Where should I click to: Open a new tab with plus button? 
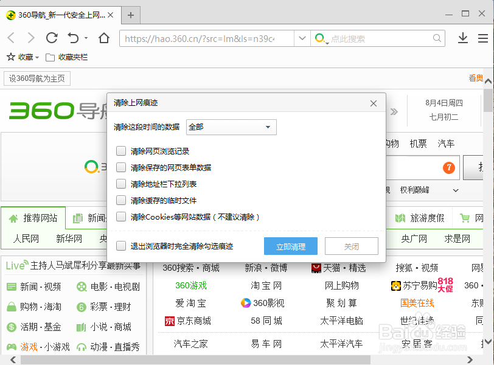click(131, 15)
